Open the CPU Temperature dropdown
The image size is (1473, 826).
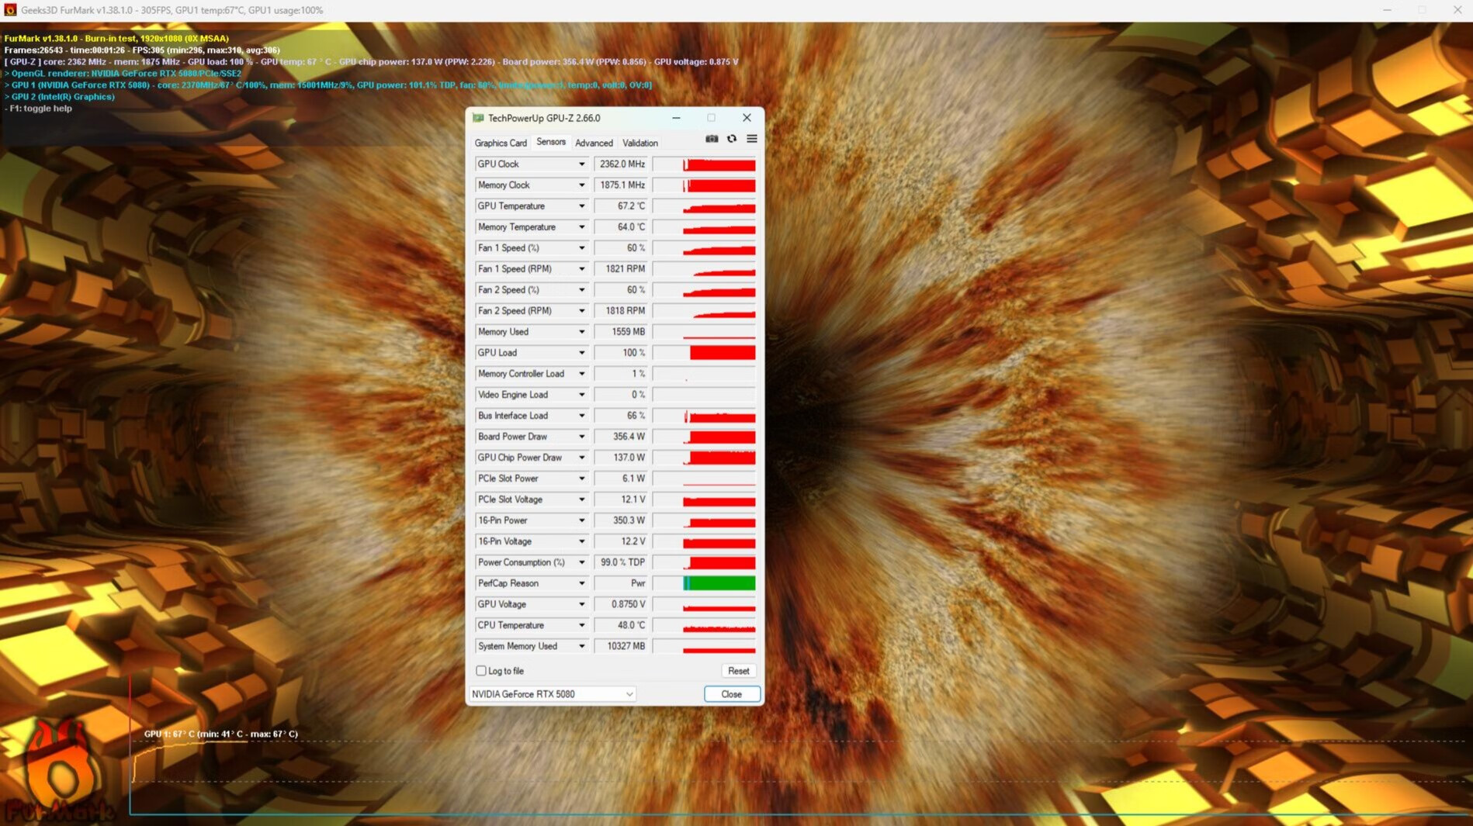581,625
